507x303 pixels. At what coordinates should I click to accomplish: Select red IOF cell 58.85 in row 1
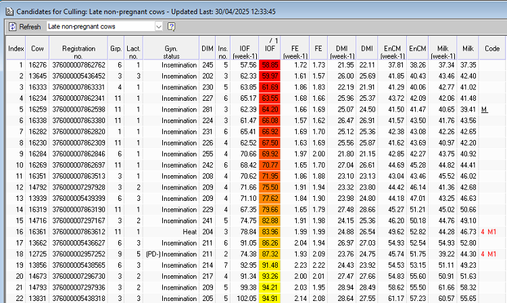(x=270, y=65)
